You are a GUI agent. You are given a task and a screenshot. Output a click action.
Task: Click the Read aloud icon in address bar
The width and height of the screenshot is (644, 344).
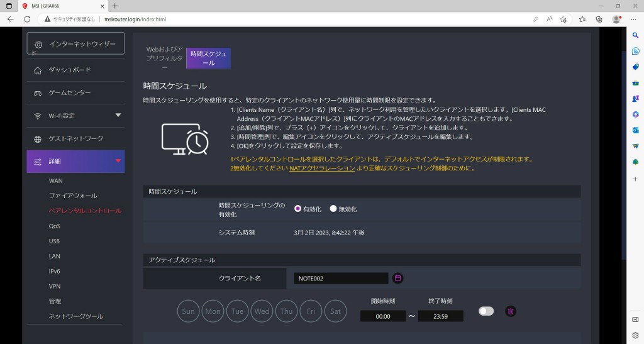point(549,19)
